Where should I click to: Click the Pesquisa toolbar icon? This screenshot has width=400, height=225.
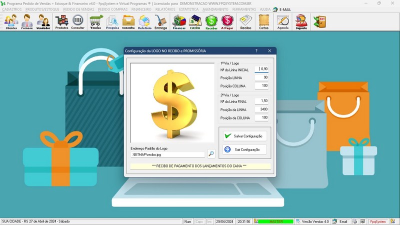(x=112, y=22)
